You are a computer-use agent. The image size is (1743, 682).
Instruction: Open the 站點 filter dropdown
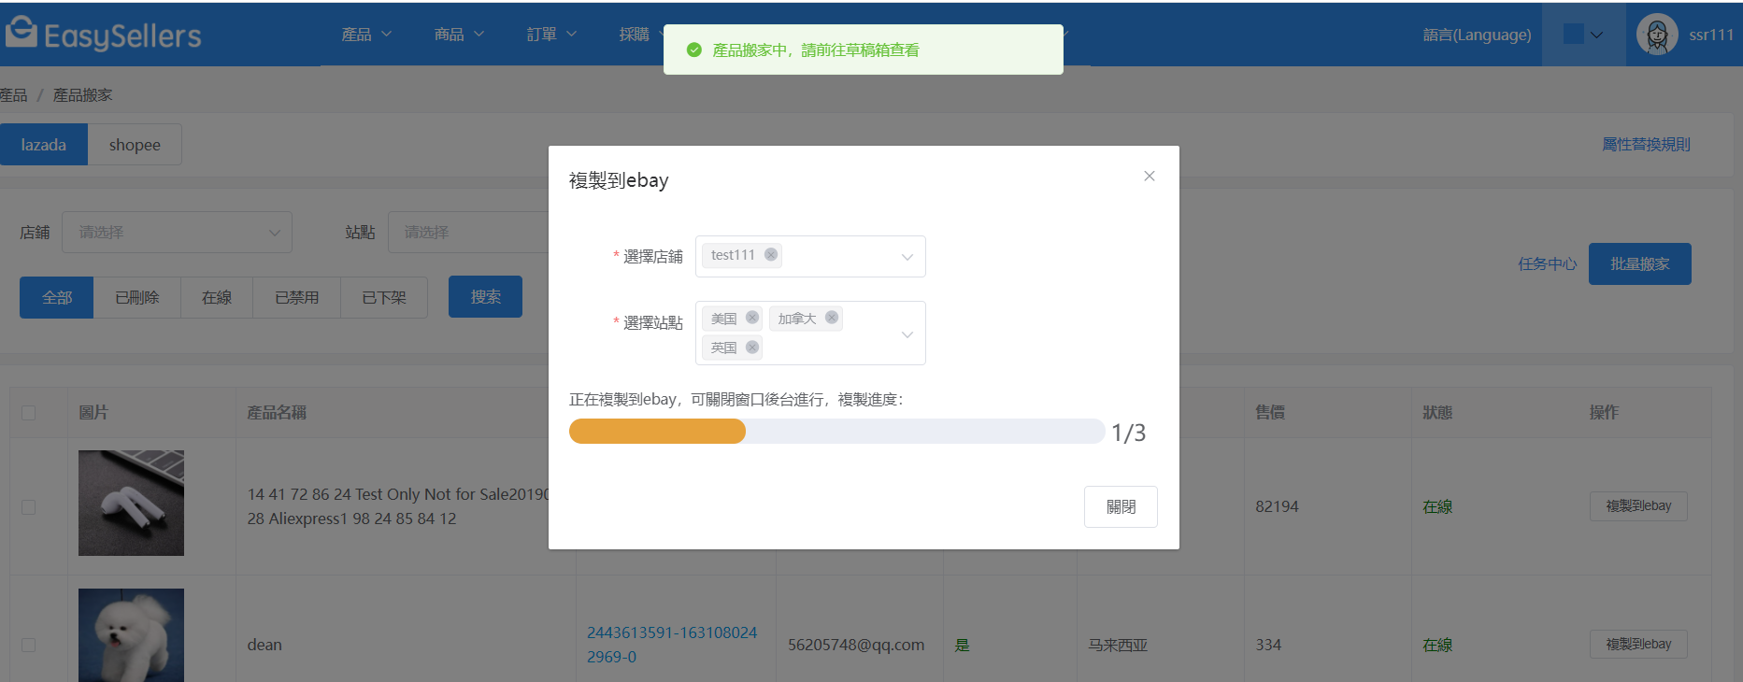[x=468, y=232]
